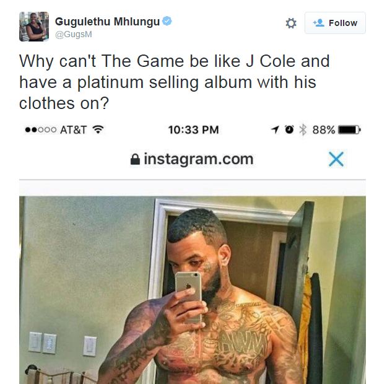Tap the AT&T carrier label
The height and width of the screenshot is (384, 382).
(73, 130)
